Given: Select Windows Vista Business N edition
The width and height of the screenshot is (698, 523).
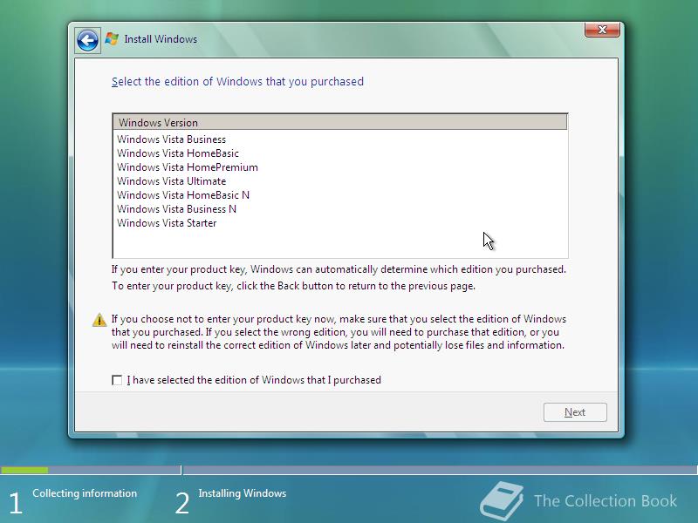Looking at the screenshot, I should click(176, 209).
